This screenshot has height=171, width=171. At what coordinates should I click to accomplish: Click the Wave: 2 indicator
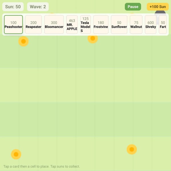click(38, 7)
